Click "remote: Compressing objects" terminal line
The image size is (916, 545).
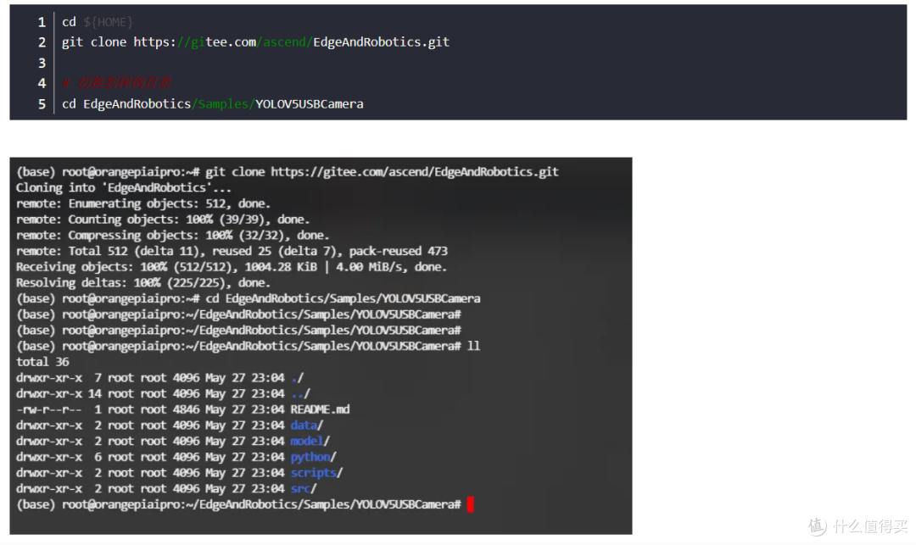[173, 235]
